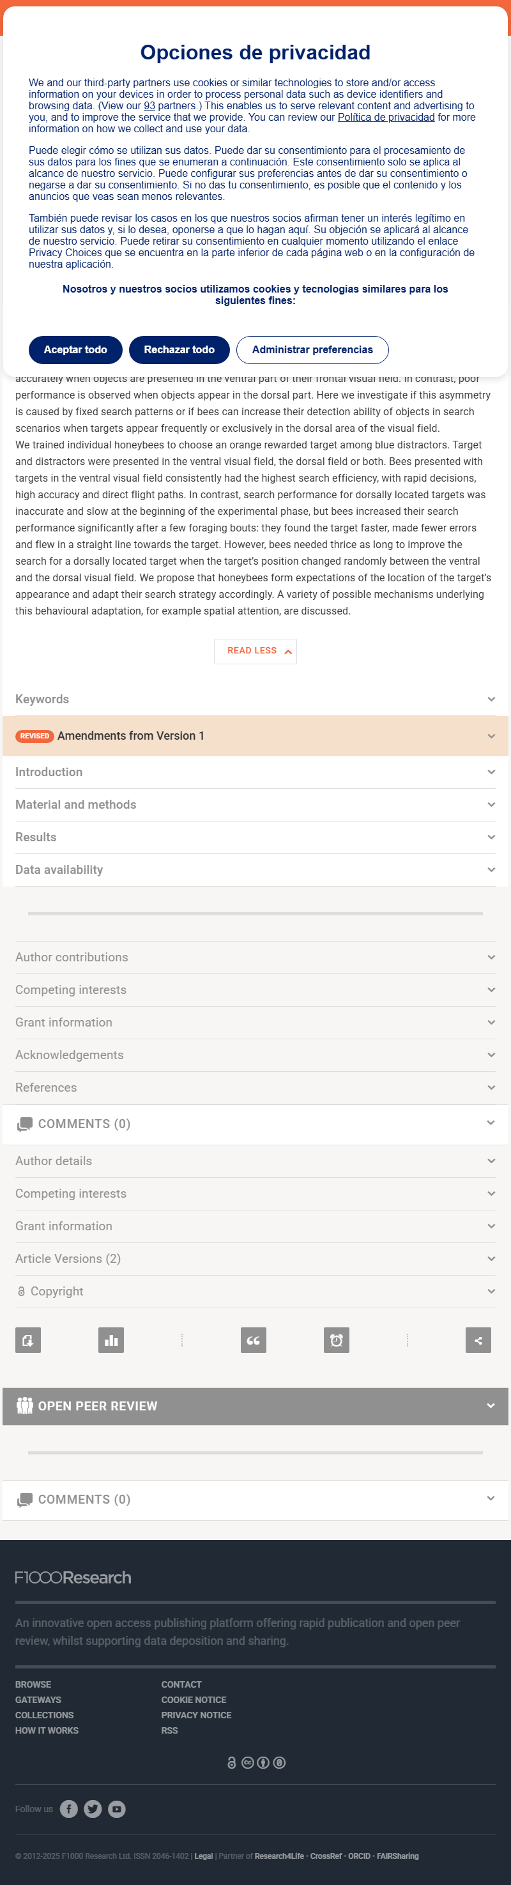Open Política de privacidad link

pyautogui.click(x=386, y=117)
